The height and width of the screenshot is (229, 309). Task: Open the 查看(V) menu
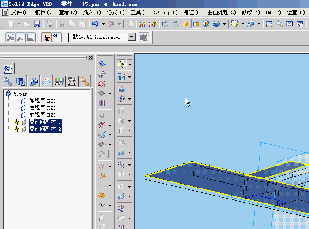pos(68,12)
